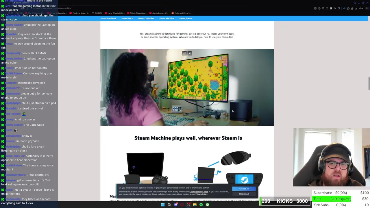Click chat message 'Amd run cooler'
The height and width of the screenshot is (208, 370).
click(x=25, y=119)
